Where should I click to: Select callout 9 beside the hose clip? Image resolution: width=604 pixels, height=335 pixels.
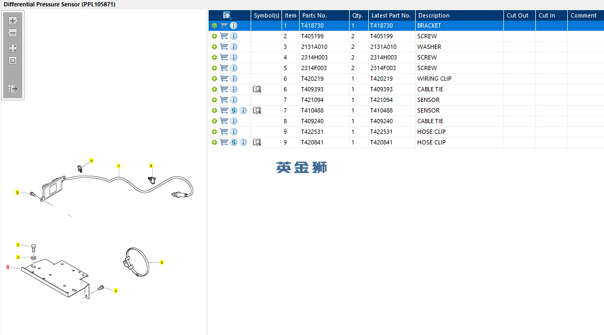(x=162, y=262)
